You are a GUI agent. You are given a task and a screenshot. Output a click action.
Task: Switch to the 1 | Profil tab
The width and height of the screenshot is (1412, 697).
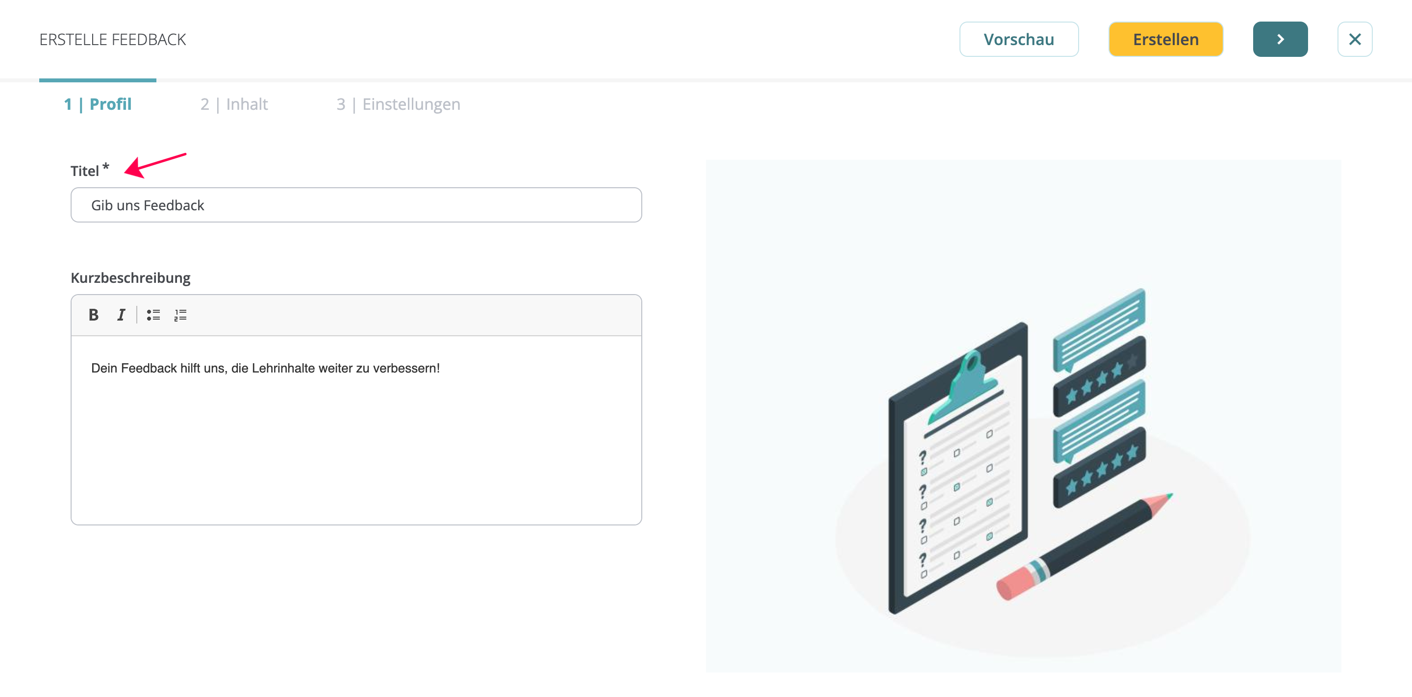(98, 104)
